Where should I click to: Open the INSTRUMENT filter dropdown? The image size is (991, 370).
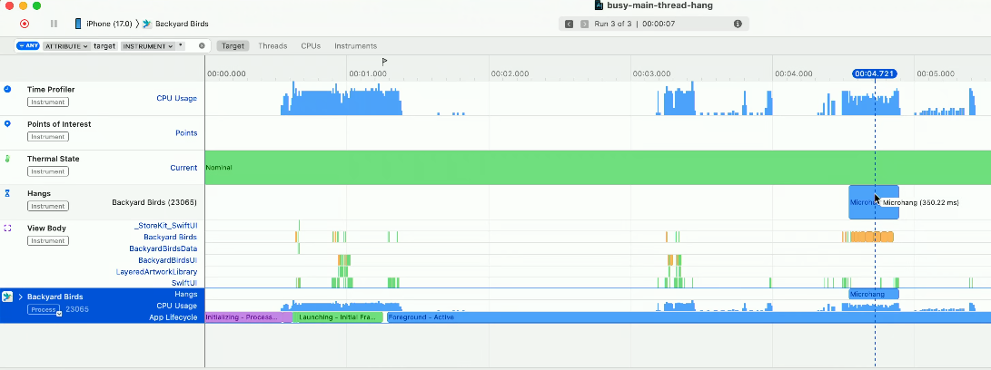click(147, 46)
